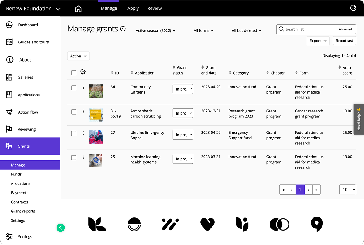Open Advanced search options

tap(345, 29)
